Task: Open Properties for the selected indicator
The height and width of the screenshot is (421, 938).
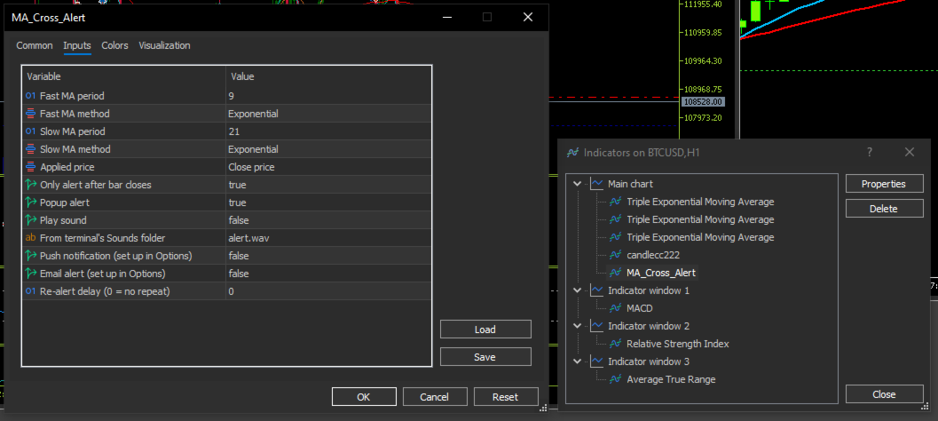Action: coord(884,184)
